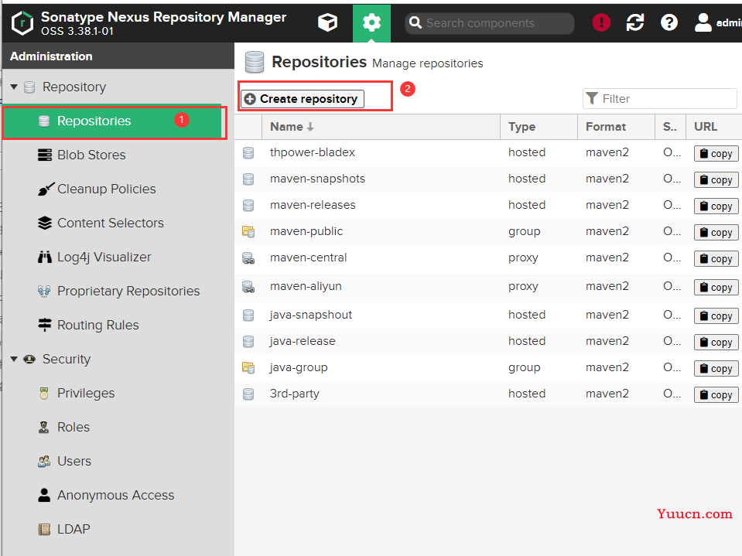Select the maven-snapshots hosted repository icon
This screenshot has width=742, height=556.
point(248,179)
